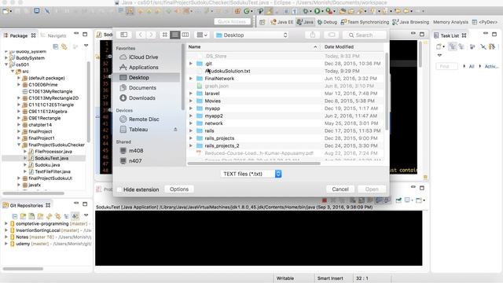Click the Share icon in file dialog toolbar
Image resolution: width=503 pixels, height=283 pixels.
(x=313, y=35)
